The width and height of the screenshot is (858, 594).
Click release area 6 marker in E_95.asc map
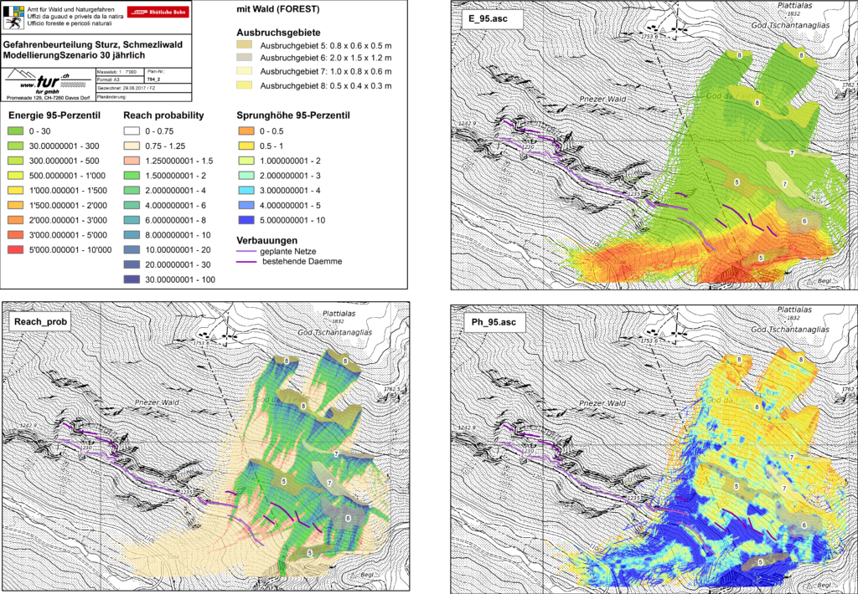(805, 222)
